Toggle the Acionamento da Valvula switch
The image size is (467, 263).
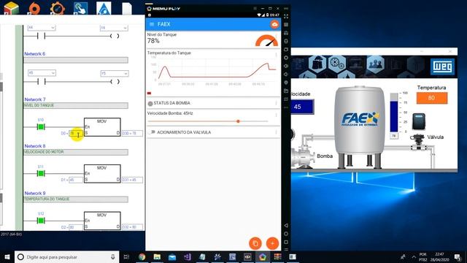pyautogui.click(x=152, y=132)
